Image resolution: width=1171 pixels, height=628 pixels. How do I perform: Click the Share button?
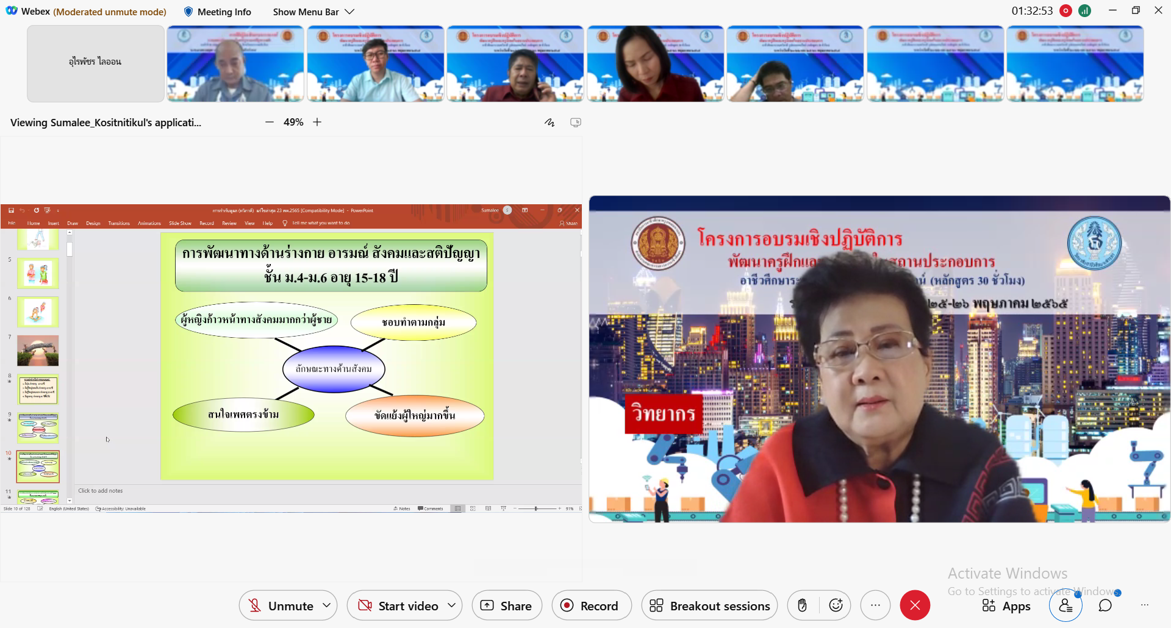click(x=506, y=605)
